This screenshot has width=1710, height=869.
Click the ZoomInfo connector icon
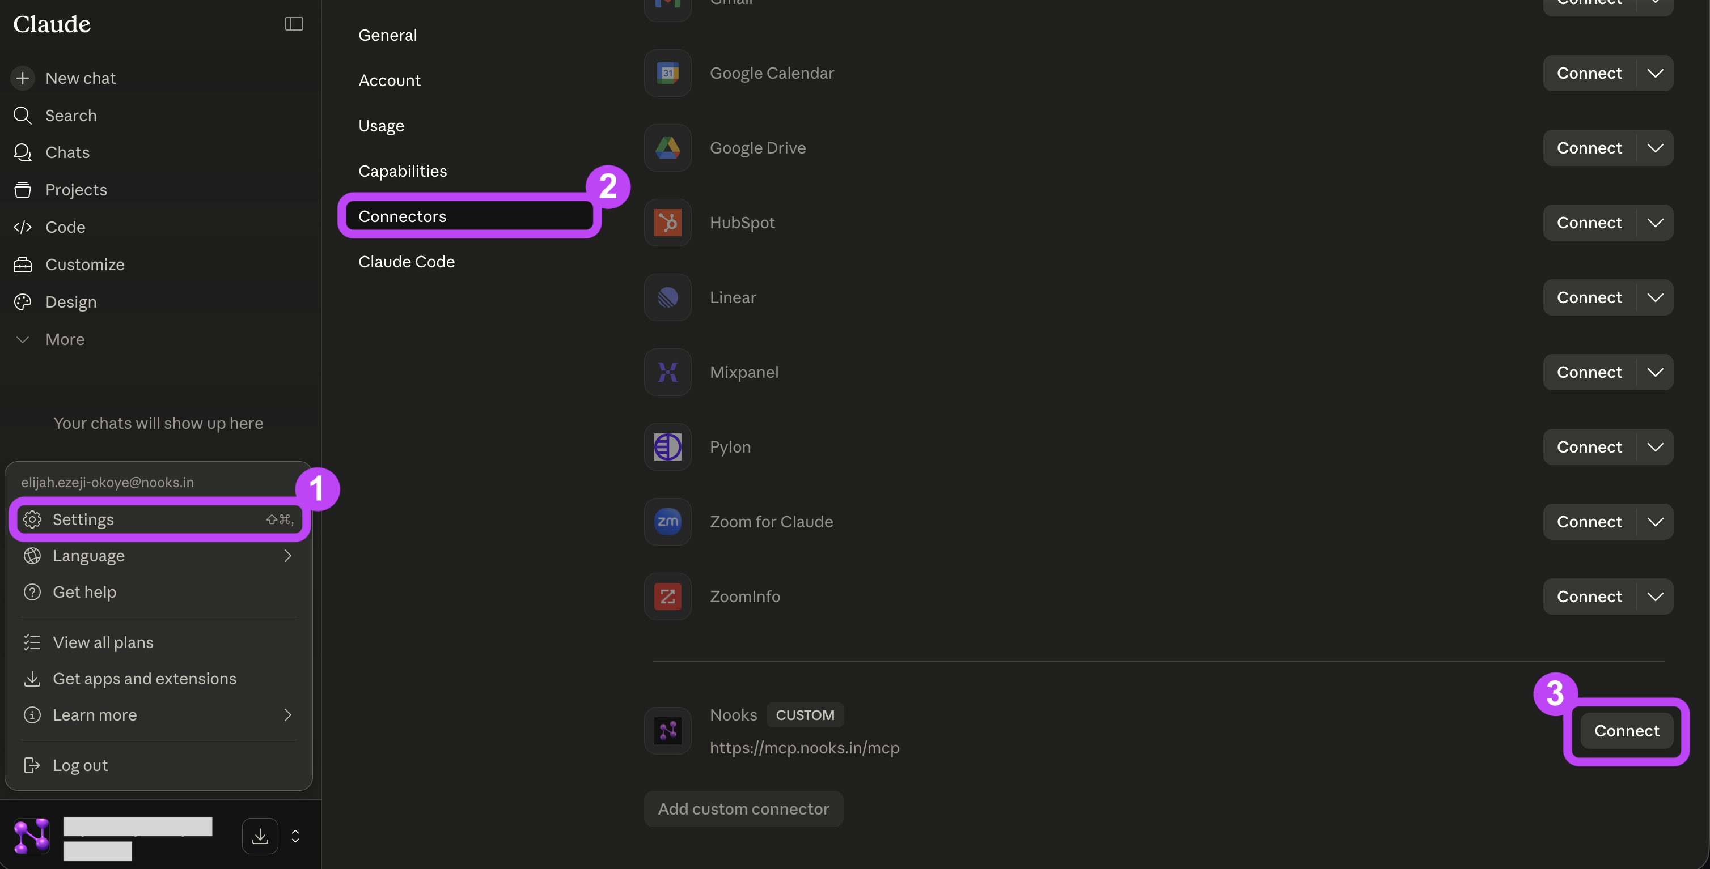pos(668,597)
